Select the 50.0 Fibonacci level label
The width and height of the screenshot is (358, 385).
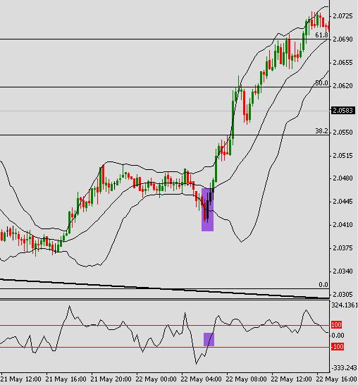tap(321, 83)
